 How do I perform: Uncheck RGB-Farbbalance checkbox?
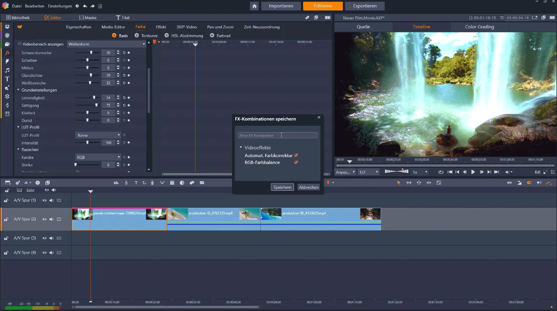click(296, 163)
